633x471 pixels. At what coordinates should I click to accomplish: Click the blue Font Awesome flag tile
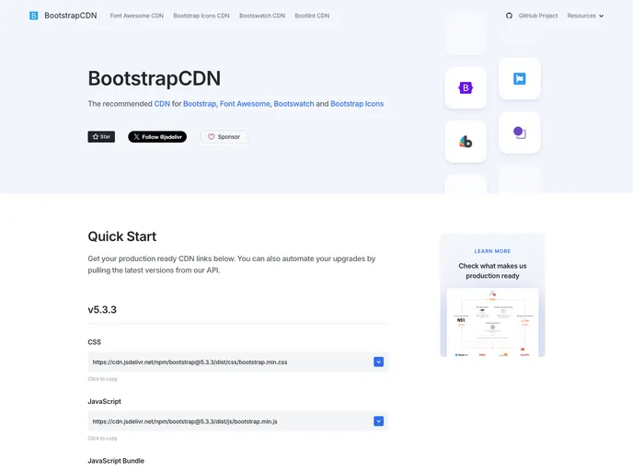coord(520,79)
